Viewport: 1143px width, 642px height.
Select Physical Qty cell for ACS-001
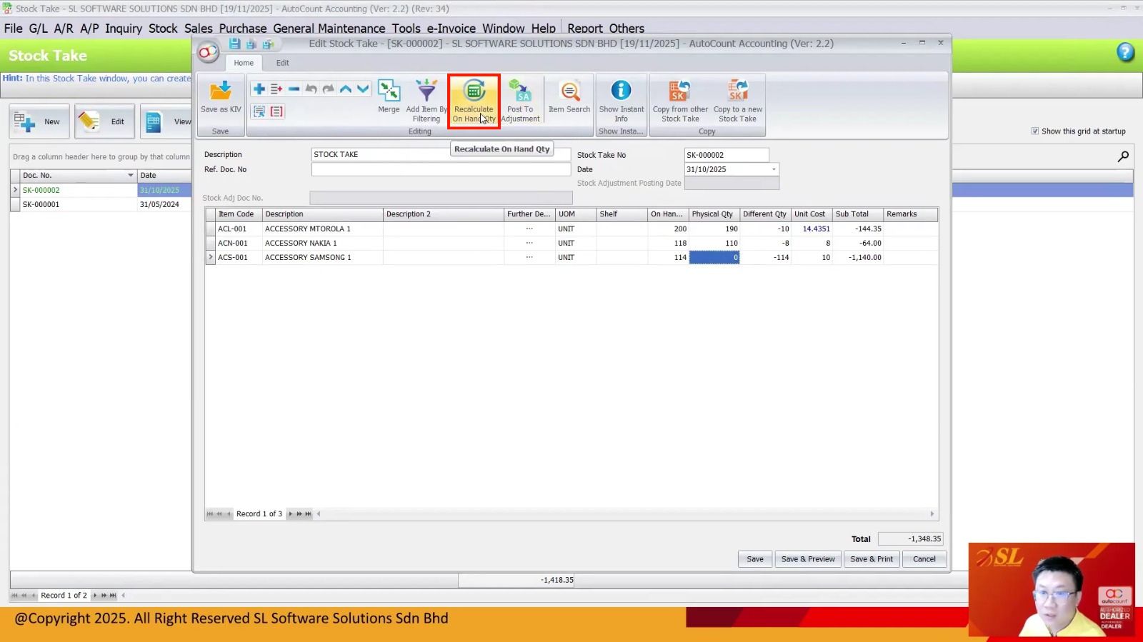click(714, 257)
